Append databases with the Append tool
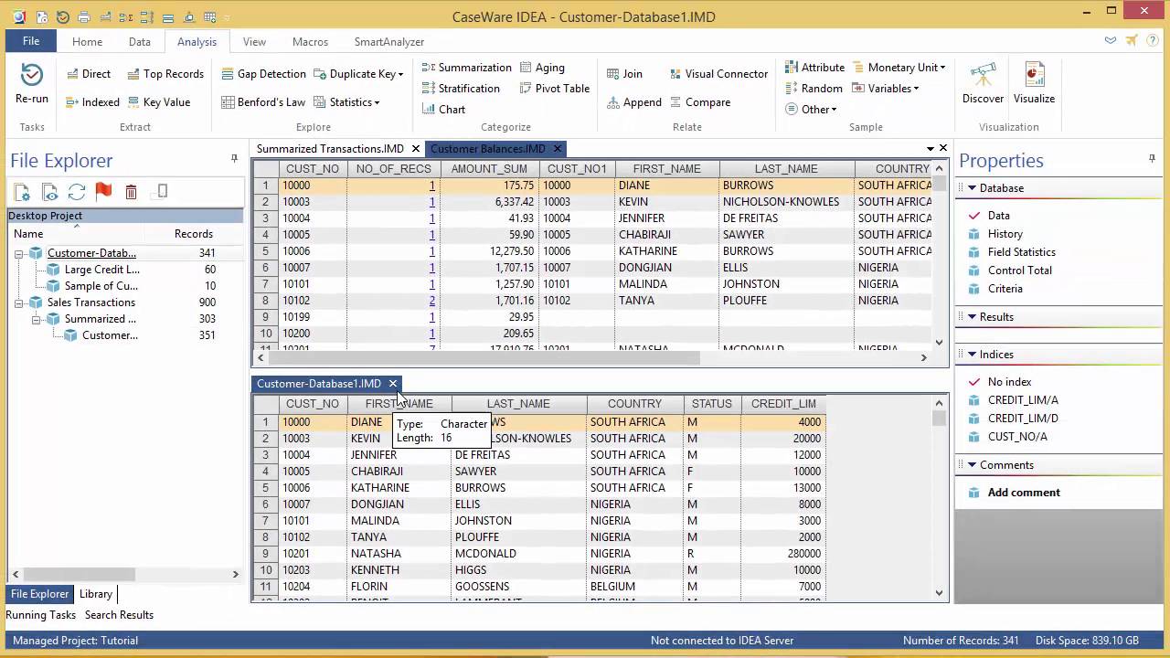1170x658 pixels. [633, 102]
